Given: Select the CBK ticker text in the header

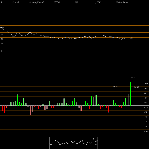Looking at the screenshot, I should click(98, 2).
